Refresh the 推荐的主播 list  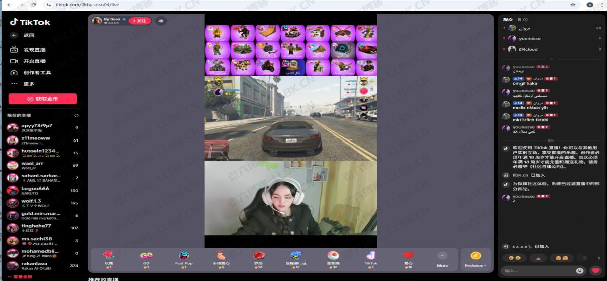[x=76, y=116]
